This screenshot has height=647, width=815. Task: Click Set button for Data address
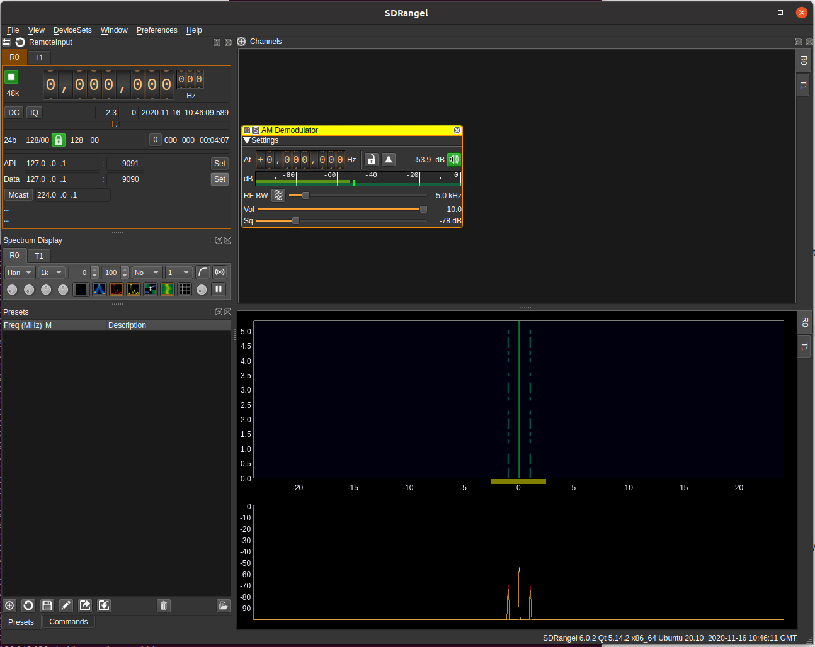click(220, 179)
